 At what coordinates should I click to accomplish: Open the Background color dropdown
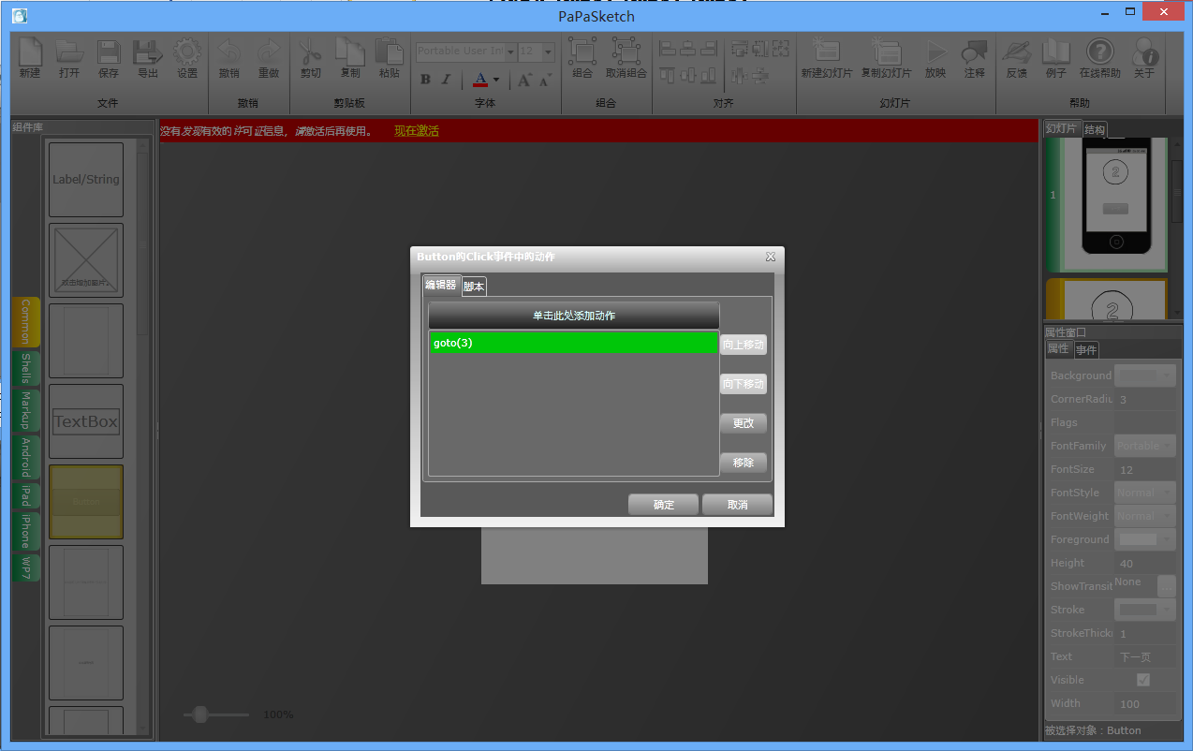coord(1146,375)
